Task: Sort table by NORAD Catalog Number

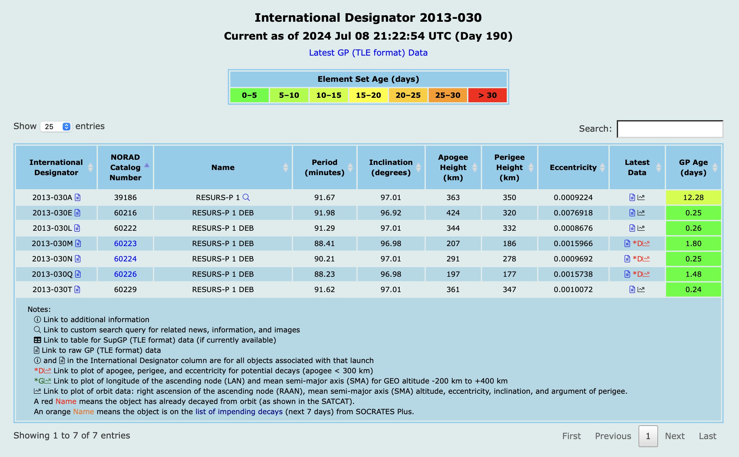Action: point(125,167)
